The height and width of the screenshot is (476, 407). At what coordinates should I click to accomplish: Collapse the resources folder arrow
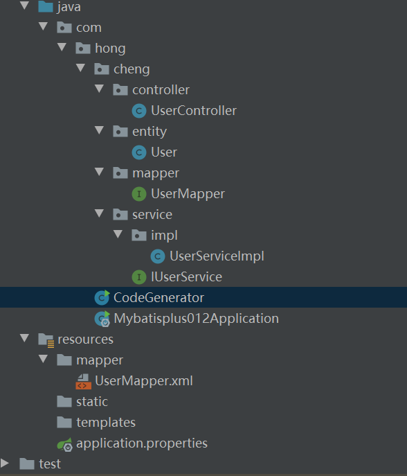pyautogui.click(x=24, y=338)
